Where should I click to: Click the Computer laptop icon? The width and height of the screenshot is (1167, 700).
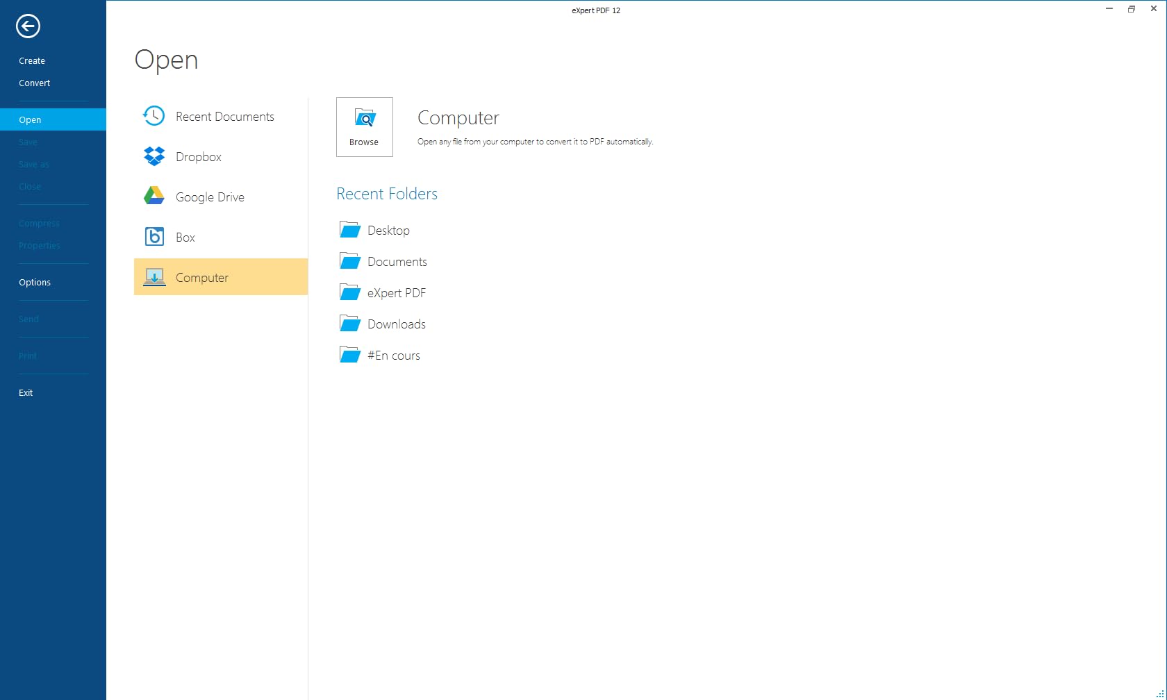coord(154,277)
